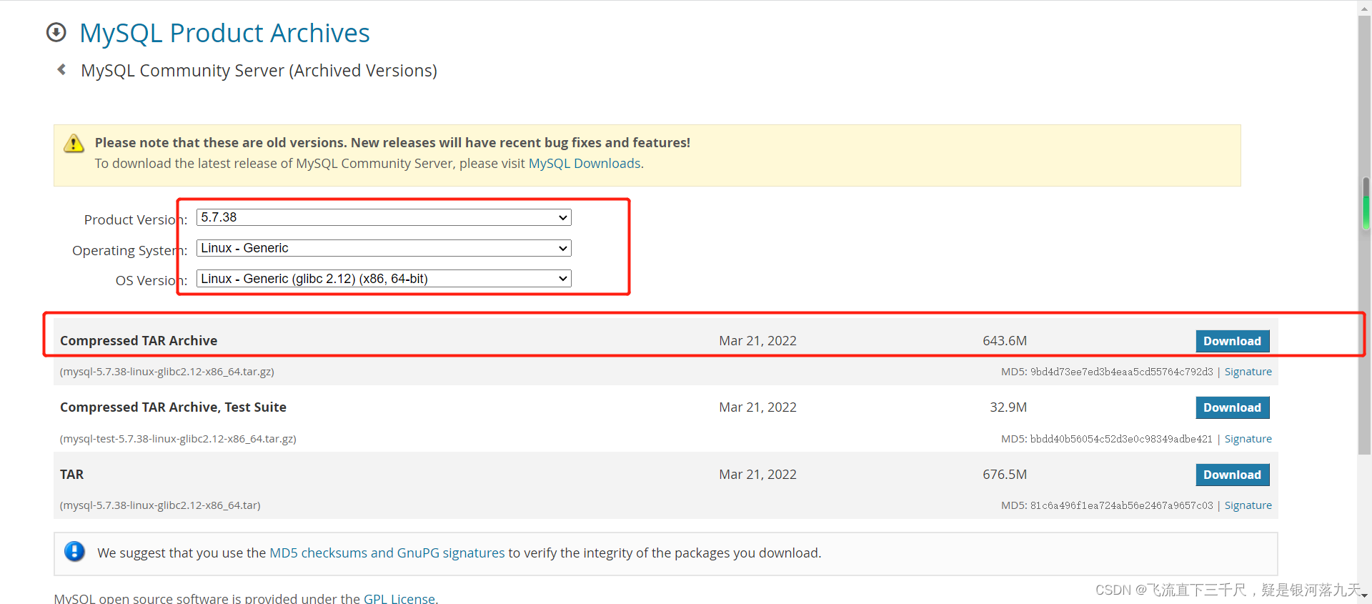The image size is (1372, 604).
Task: Open MD5 checksums and GnuPG signatures link
Action: click(387, 553)
